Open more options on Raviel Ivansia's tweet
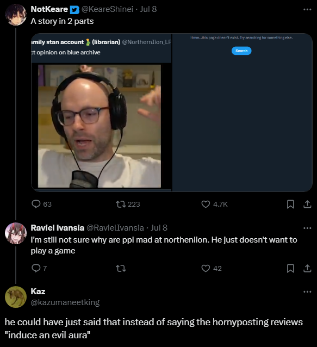 click(307, 228)
